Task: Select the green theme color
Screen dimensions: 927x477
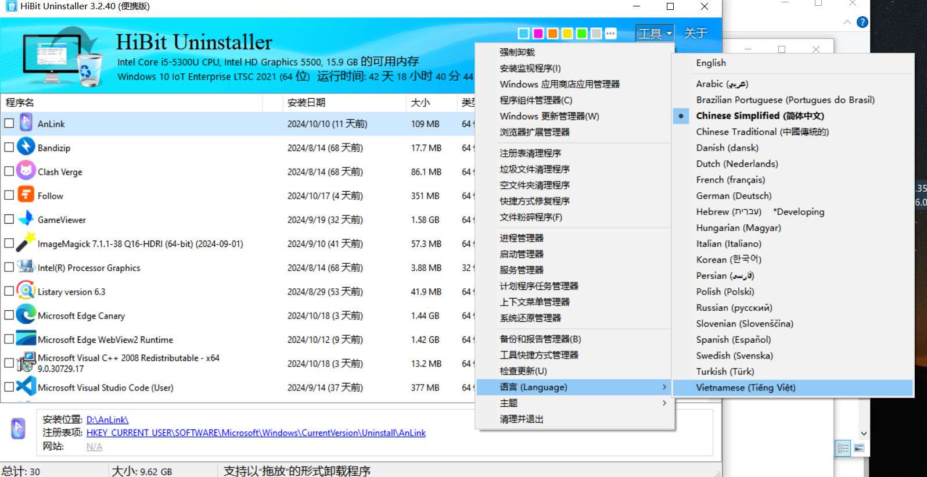Action: point(581,33)
